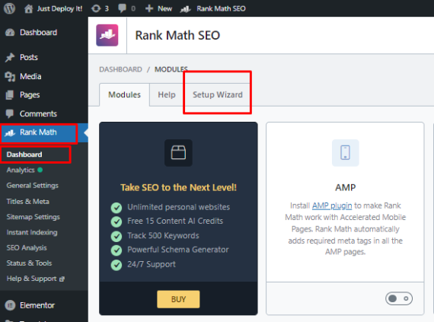Viewport: 434px width, 322px height.
Task: Click the plus New icon in admin bar
Action: pos(149,8)
